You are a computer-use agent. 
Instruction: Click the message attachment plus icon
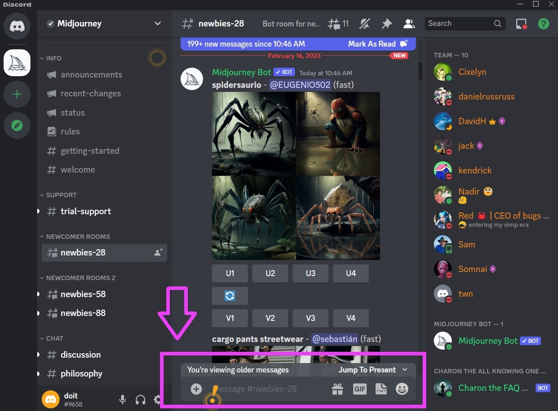tap(196, 389)
